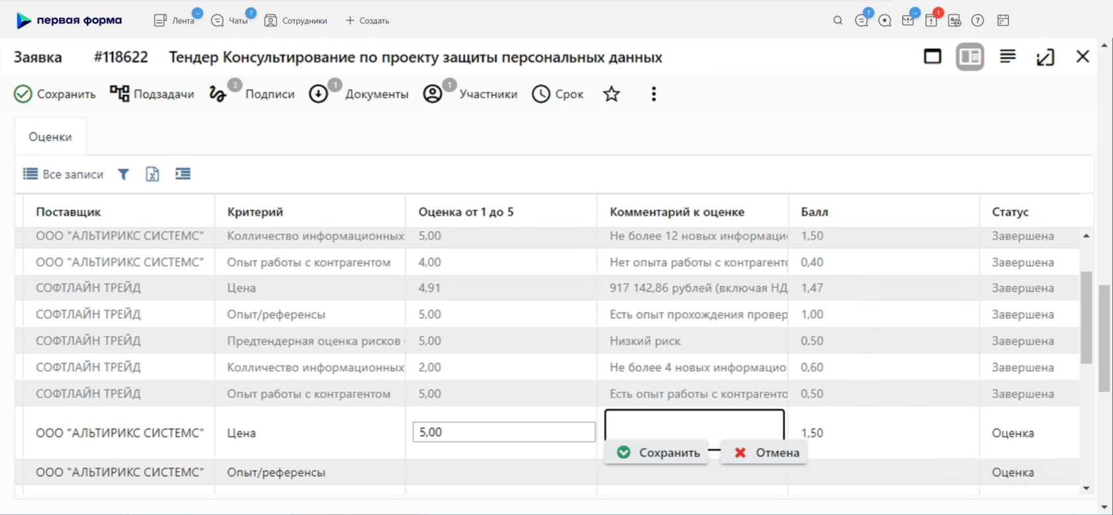Open the search magnifier in the top bar
Viewport: 1113px width, 515px height.
pyautogui.click(x=838, y=21)
